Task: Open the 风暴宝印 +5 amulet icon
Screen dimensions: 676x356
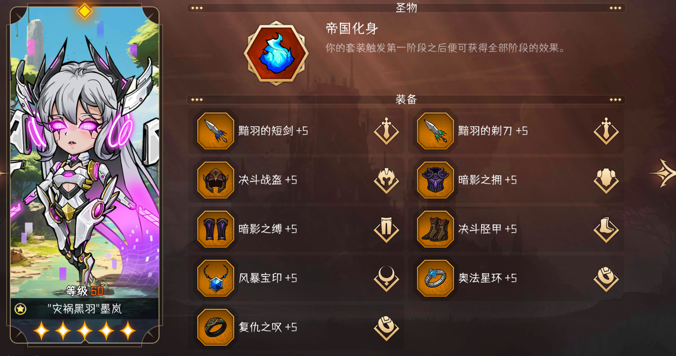Action: pyautogui.click(x=216, y=278)
